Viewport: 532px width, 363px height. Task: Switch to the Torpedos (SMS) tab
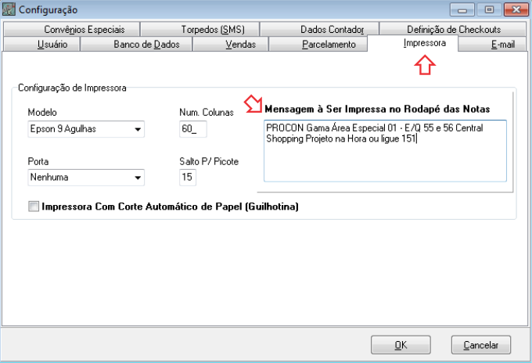[x=199, y=30]
